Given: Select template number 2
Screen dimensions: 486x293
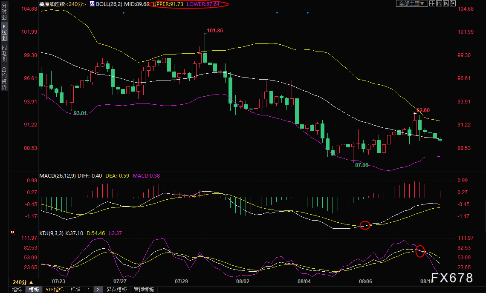Looking at the screenshot, I should click(98, 290).
